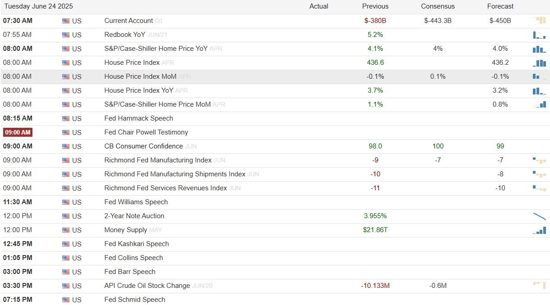Image resolution: width=550 pixels, height=305 pixels.
Task: Open S&P/Case-Shiller Home Price YoY link
Action: (156, 49)
